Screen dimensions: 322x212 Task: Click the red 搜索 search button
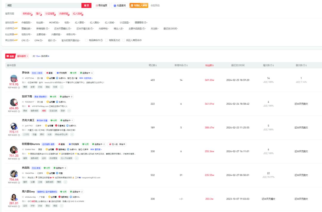click(x=86, y=5)
